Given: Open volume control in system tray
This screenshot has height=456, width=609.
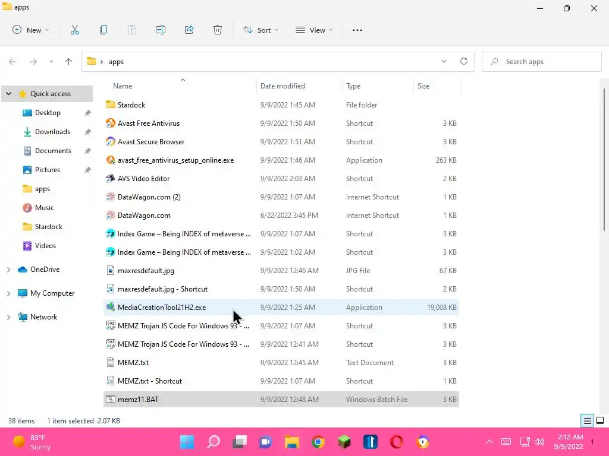Looking at the screenshot, I should (x=539, y=442).
